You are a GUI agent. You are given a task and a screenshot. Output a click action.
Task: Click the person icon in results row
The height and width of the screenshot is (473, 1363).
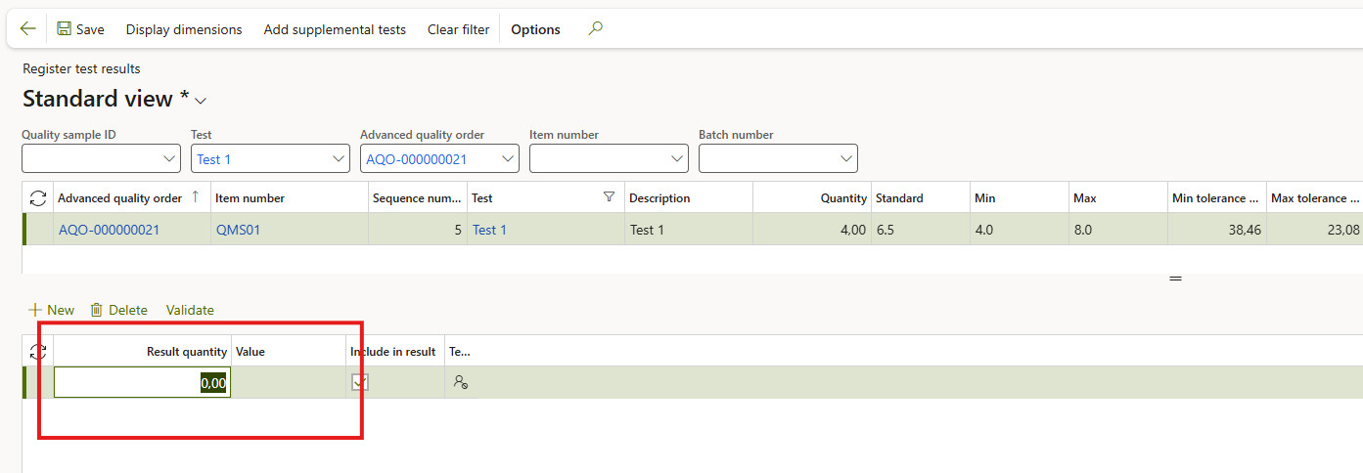460,382
